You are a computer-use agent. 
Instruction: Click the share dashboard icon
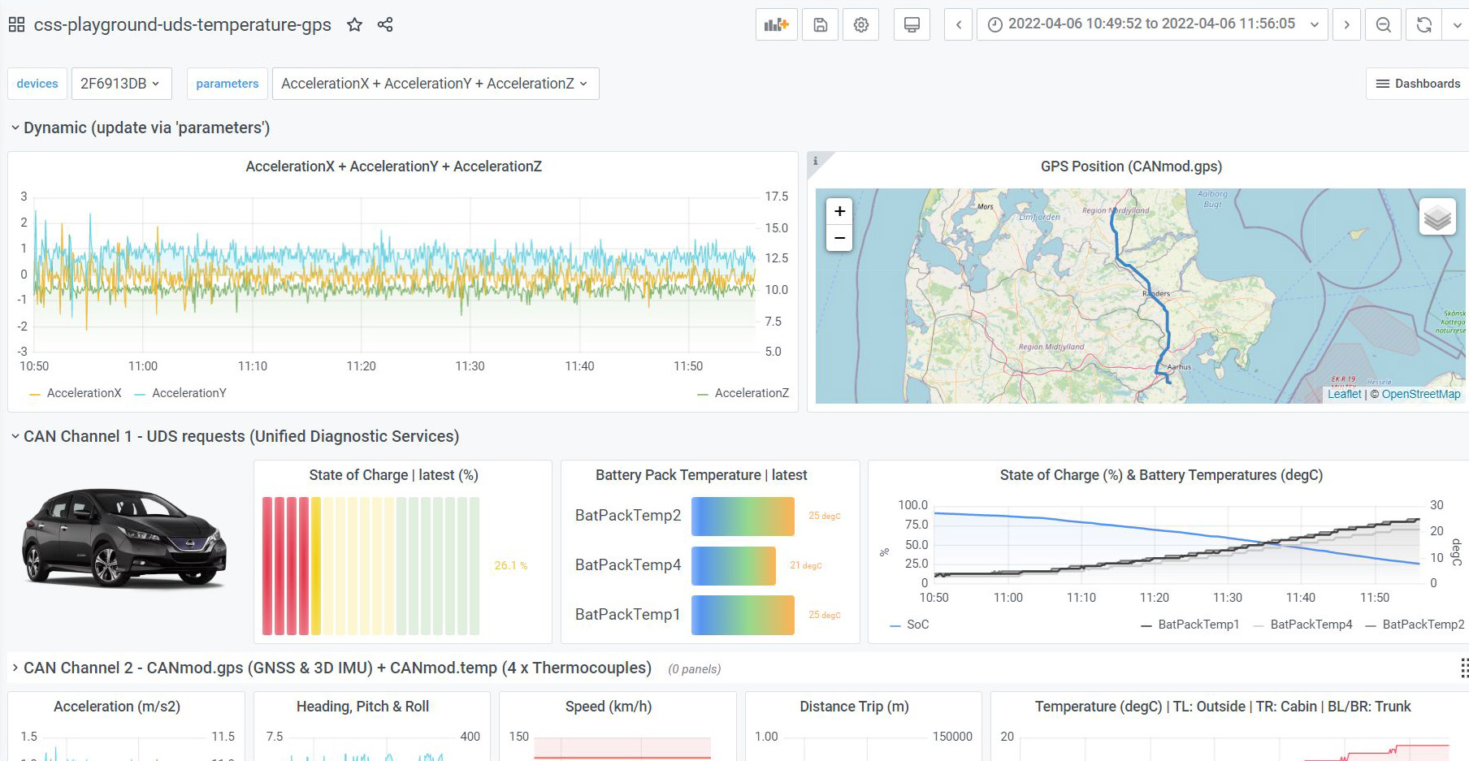pyautogui.click(x=384, y=24)
